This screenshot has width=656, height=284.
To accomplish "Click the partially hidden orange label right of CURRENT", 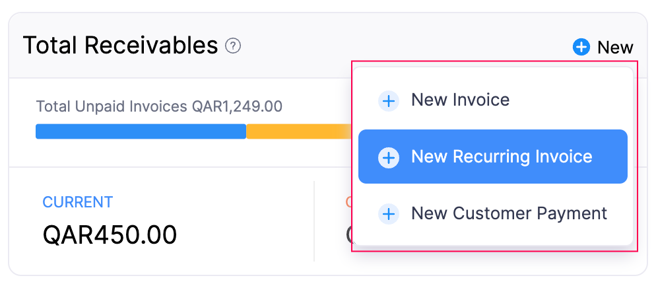I will [348, 202].
